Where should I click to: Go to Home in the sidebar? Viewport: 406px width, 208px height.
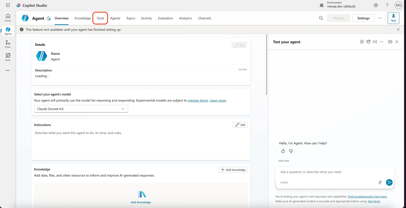(8, 18)
